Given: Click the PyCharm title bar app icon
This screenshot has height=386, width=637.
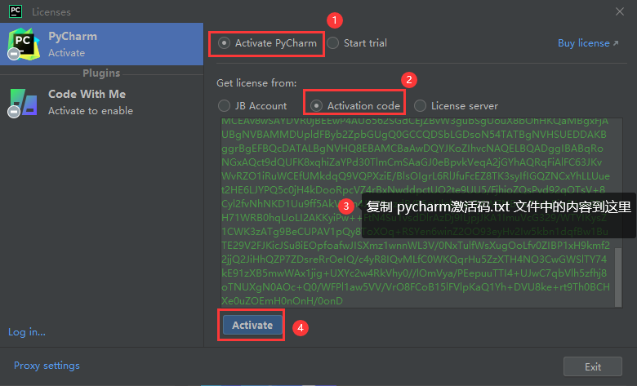Looking at the screenshot, I should pyautogui.click(x=15, y=11).
